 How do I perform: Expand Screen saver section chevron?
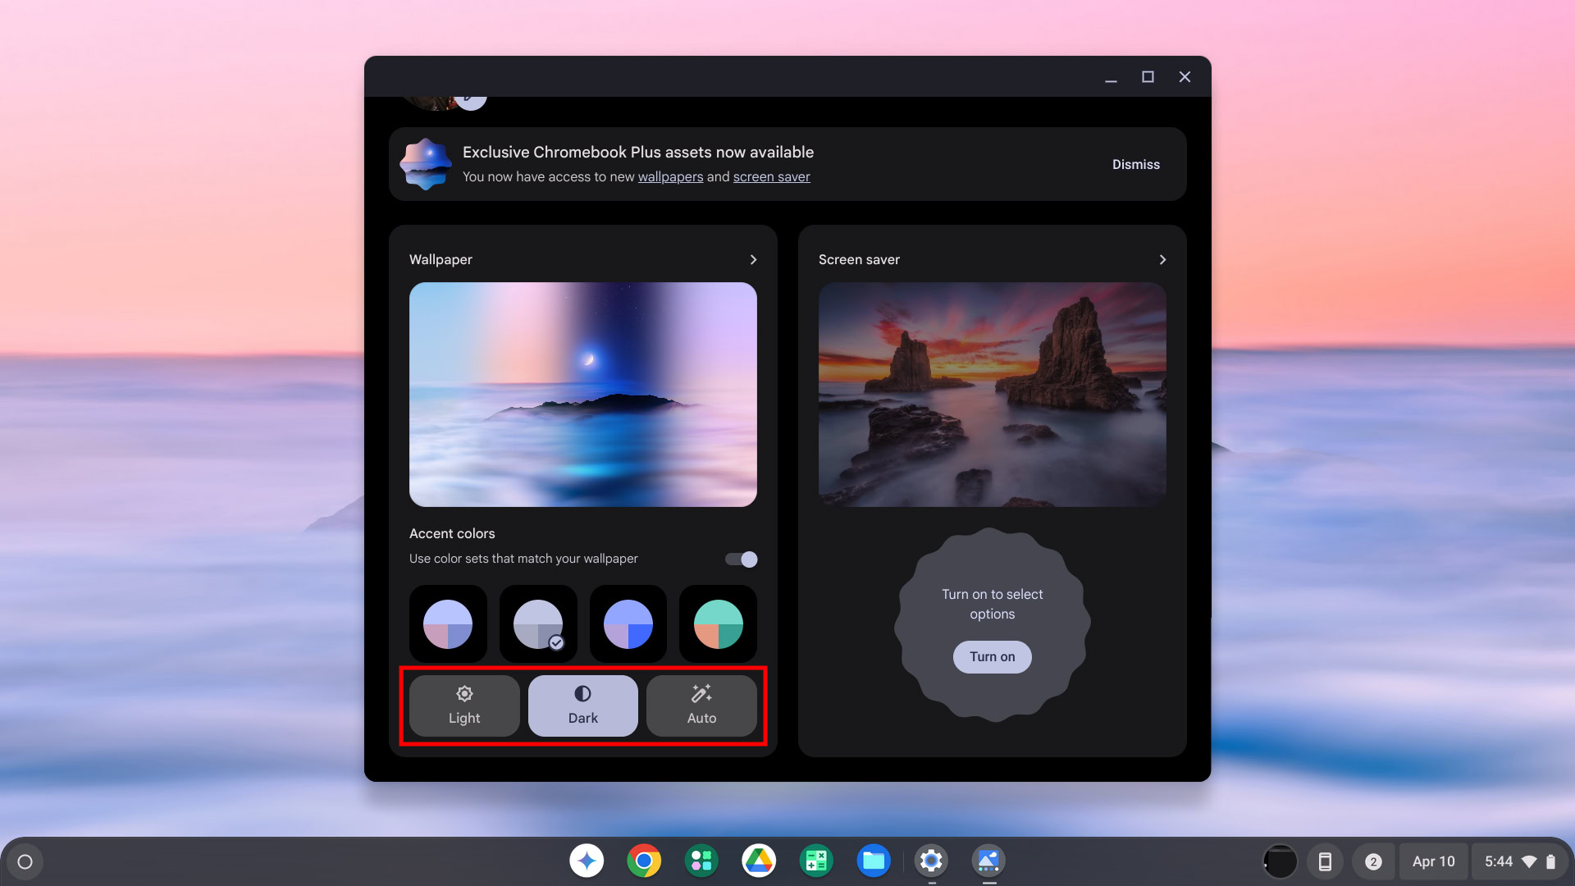click(x=1162, y=259)
